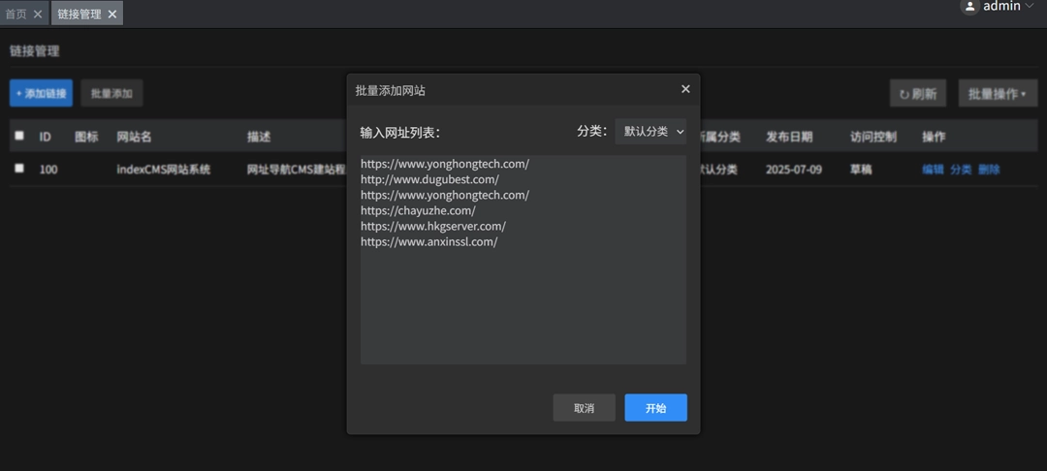Viewport: 1047px width, 471px height.
Task: Click inside the URL list text area
Action: (x=523, y=300)
